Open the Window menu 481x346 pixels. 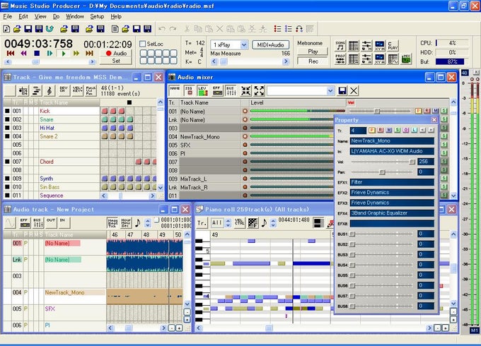[75, 16]
